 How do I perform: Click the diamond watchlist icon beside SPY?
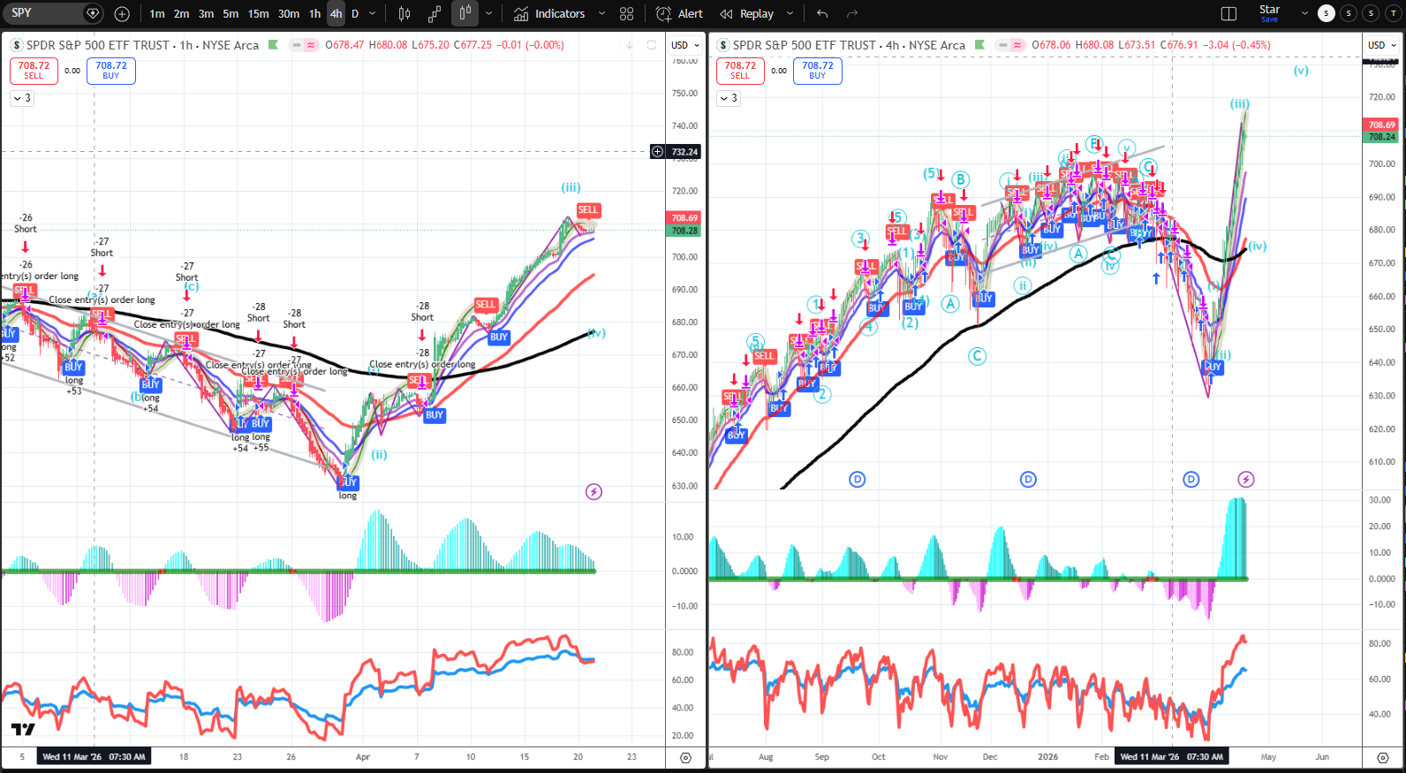pos(93,13)
